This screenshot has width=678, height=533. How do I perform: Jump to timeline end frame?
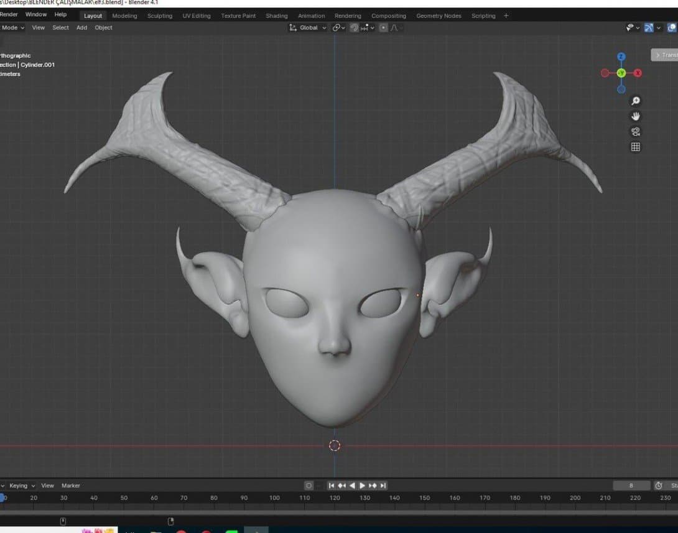click(x=383, y=486)
